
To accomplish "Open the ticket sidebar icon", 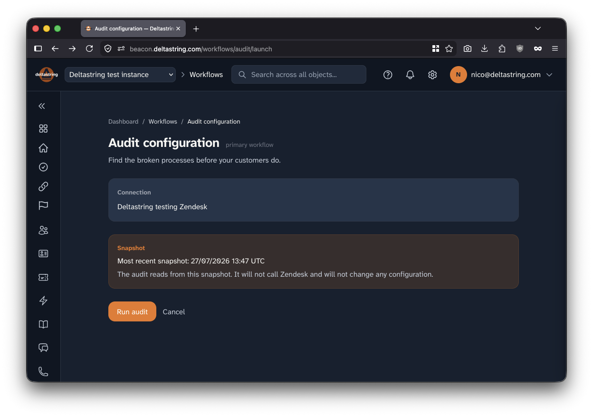I will tap(43, 277).
